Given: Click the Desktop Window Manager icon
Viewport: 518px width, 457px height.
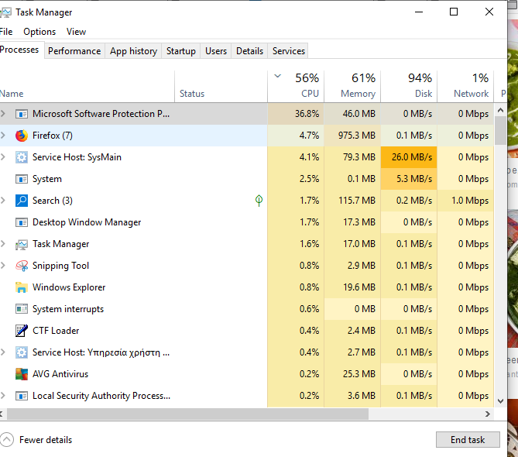Looking at the screenshot, I should click(22, 222).
